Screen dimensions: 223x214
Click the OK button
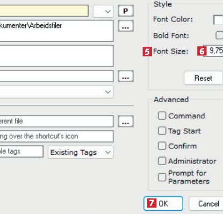(163, 204)
